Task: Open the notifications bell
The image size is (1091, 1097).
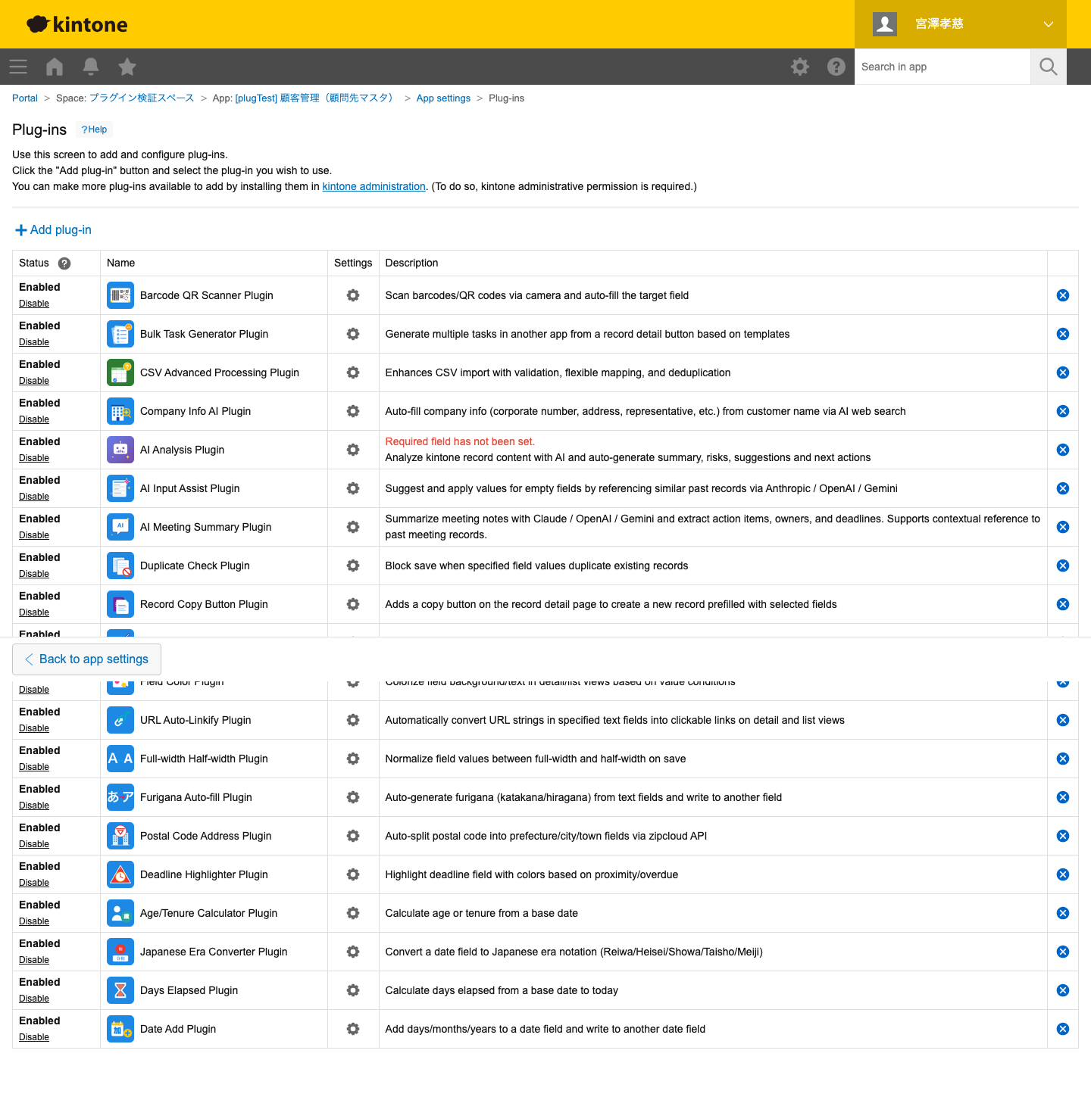Action: 91,67
